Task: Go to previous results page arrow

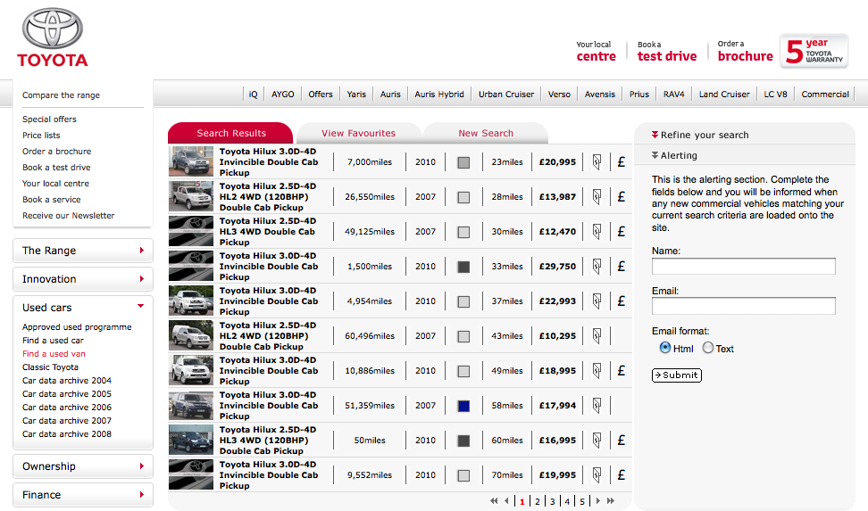Action: 506,501
